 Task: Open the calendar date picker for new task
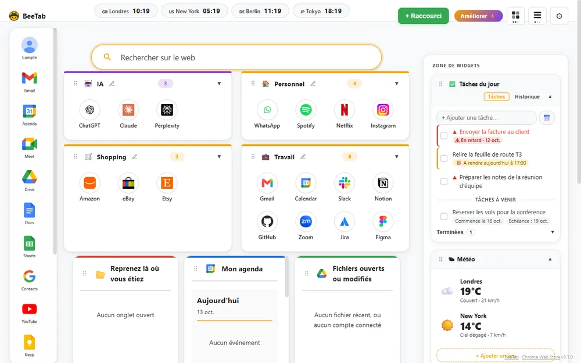tap(547, 118)
